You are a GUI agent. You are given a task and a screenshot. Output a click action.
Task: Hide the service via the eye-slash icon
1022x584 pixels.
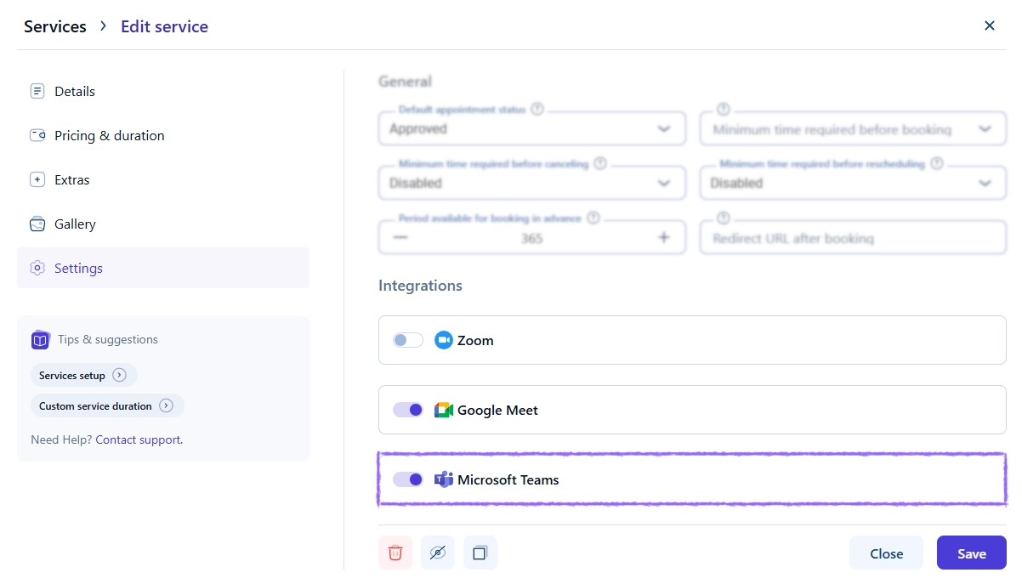(437, 553)
